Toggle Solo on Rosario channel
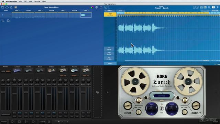This screenshot has width=220, height=124. [72, 113]
